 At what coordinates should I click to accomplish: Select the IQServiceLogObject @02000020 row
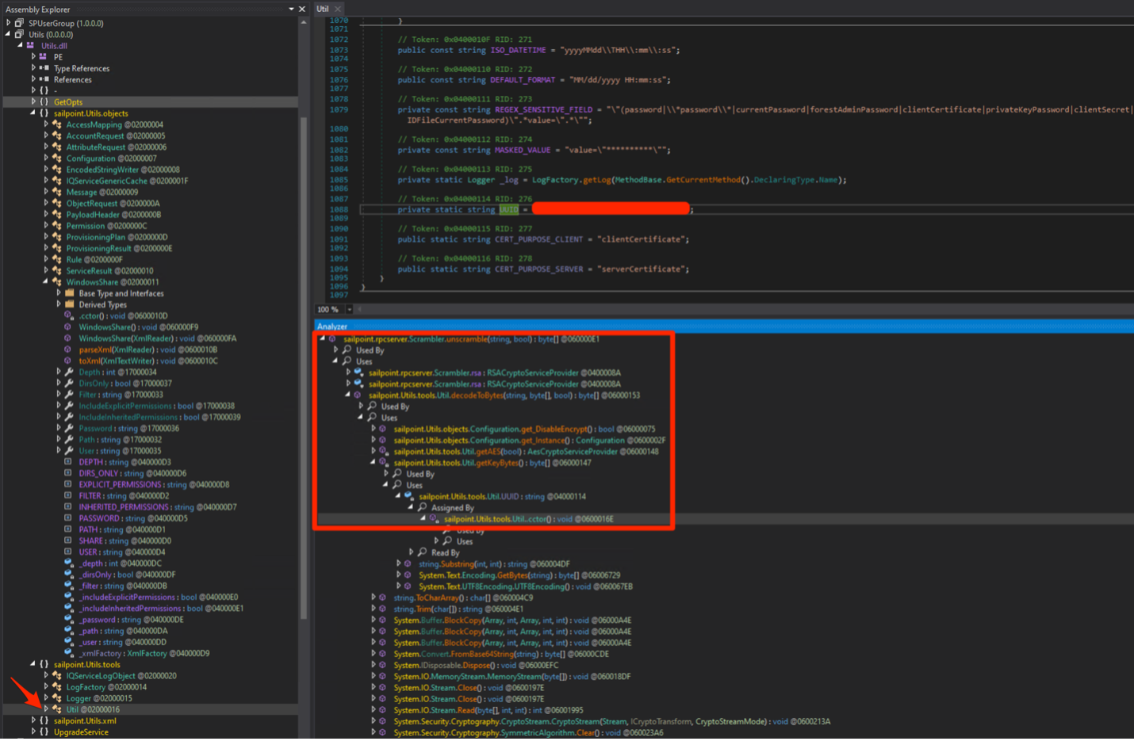click(x=121, y=676)
